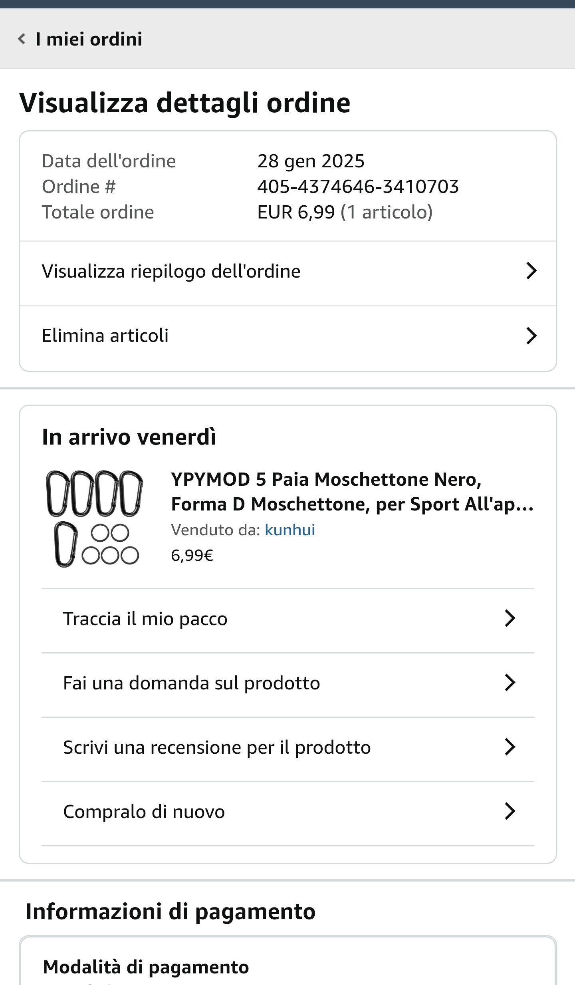Tap the chevron for Traccia il mio pacco
The height and width of the screenshot is (985, 575).
pos(510,618)
